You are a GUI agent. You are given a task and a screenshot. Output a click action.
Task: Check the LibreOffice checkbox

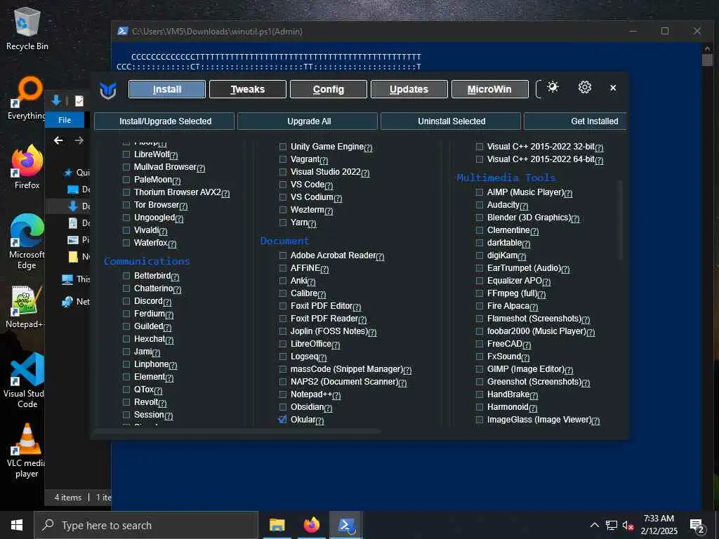(x=283, y=344)
